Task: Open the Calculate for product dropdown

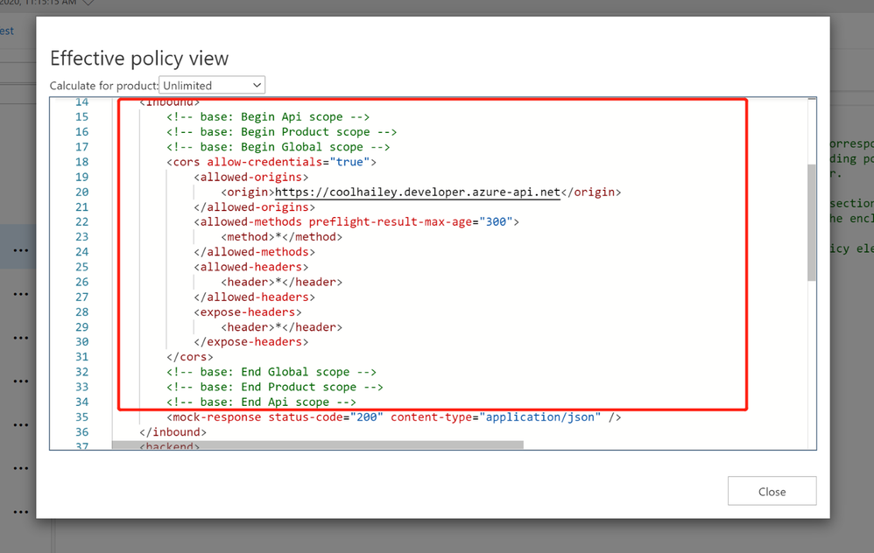Action: click(x=257, y=85)
